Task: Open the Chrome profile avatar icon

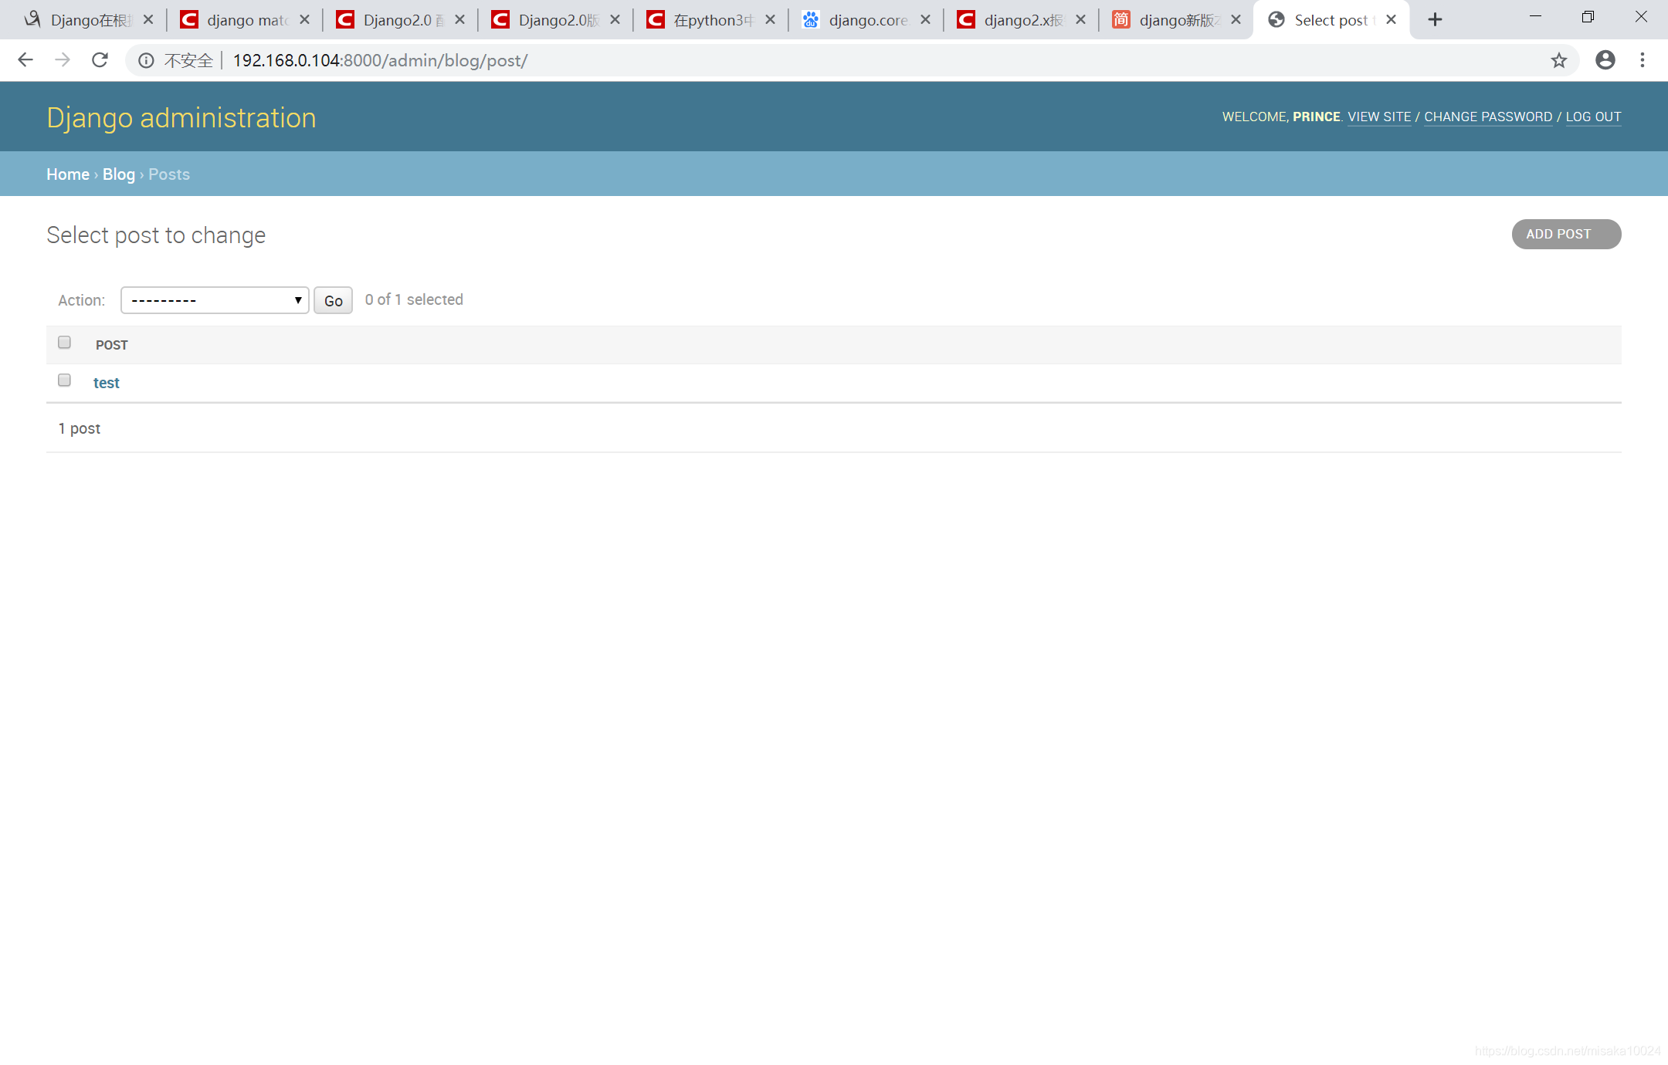Action: click(1605, 60)
